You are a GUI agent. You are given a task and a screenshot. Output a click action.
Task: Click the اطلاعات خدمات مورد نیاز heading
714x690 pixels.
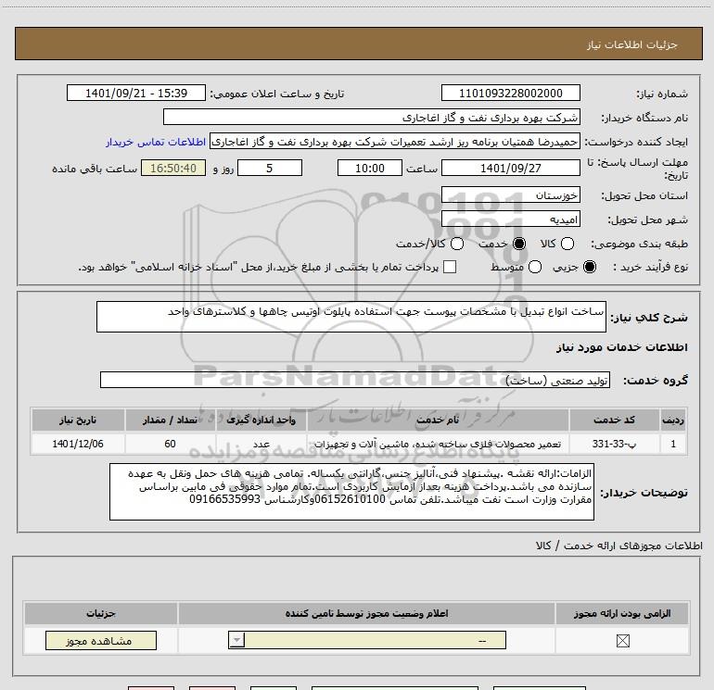pyautogui.click(x=621, y=347)
